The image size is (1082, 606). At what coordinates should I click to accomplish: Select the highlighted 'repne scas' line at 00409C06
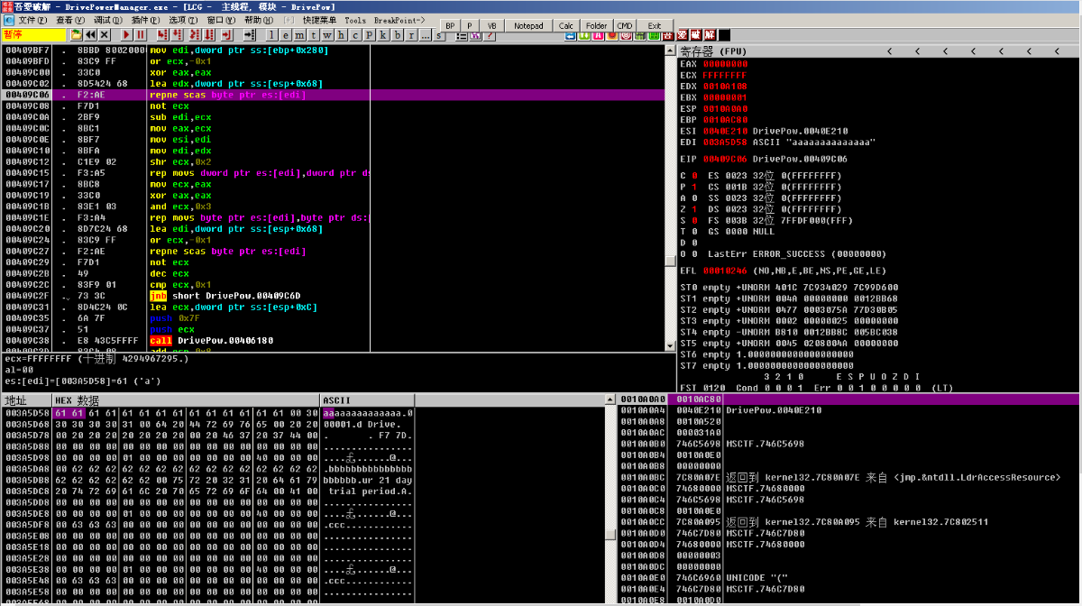pyautogui.click(x=333, y=95)
